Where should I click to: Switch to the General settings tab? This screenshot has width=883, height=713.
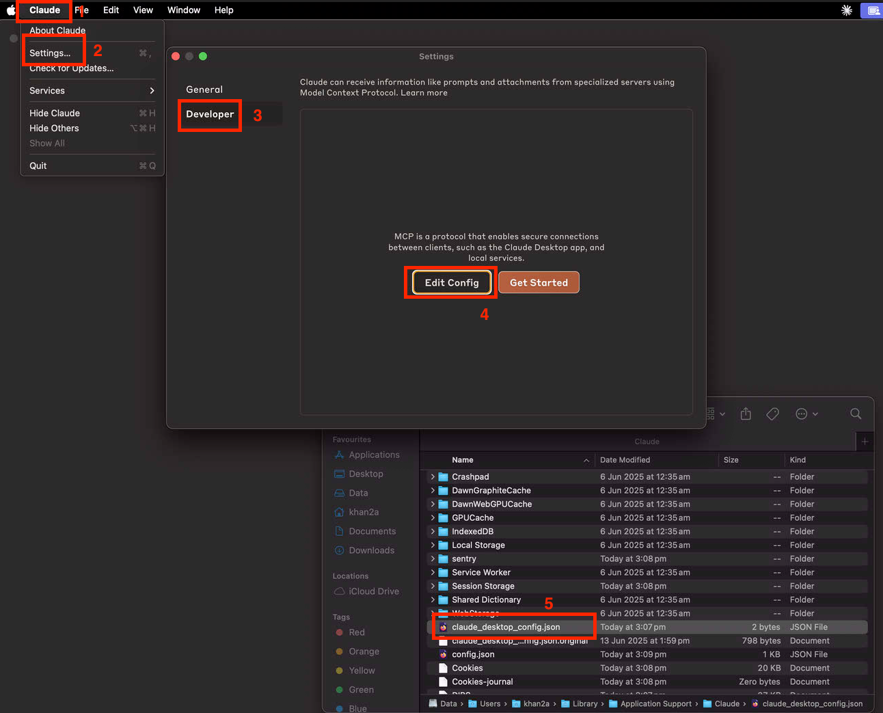230,90
